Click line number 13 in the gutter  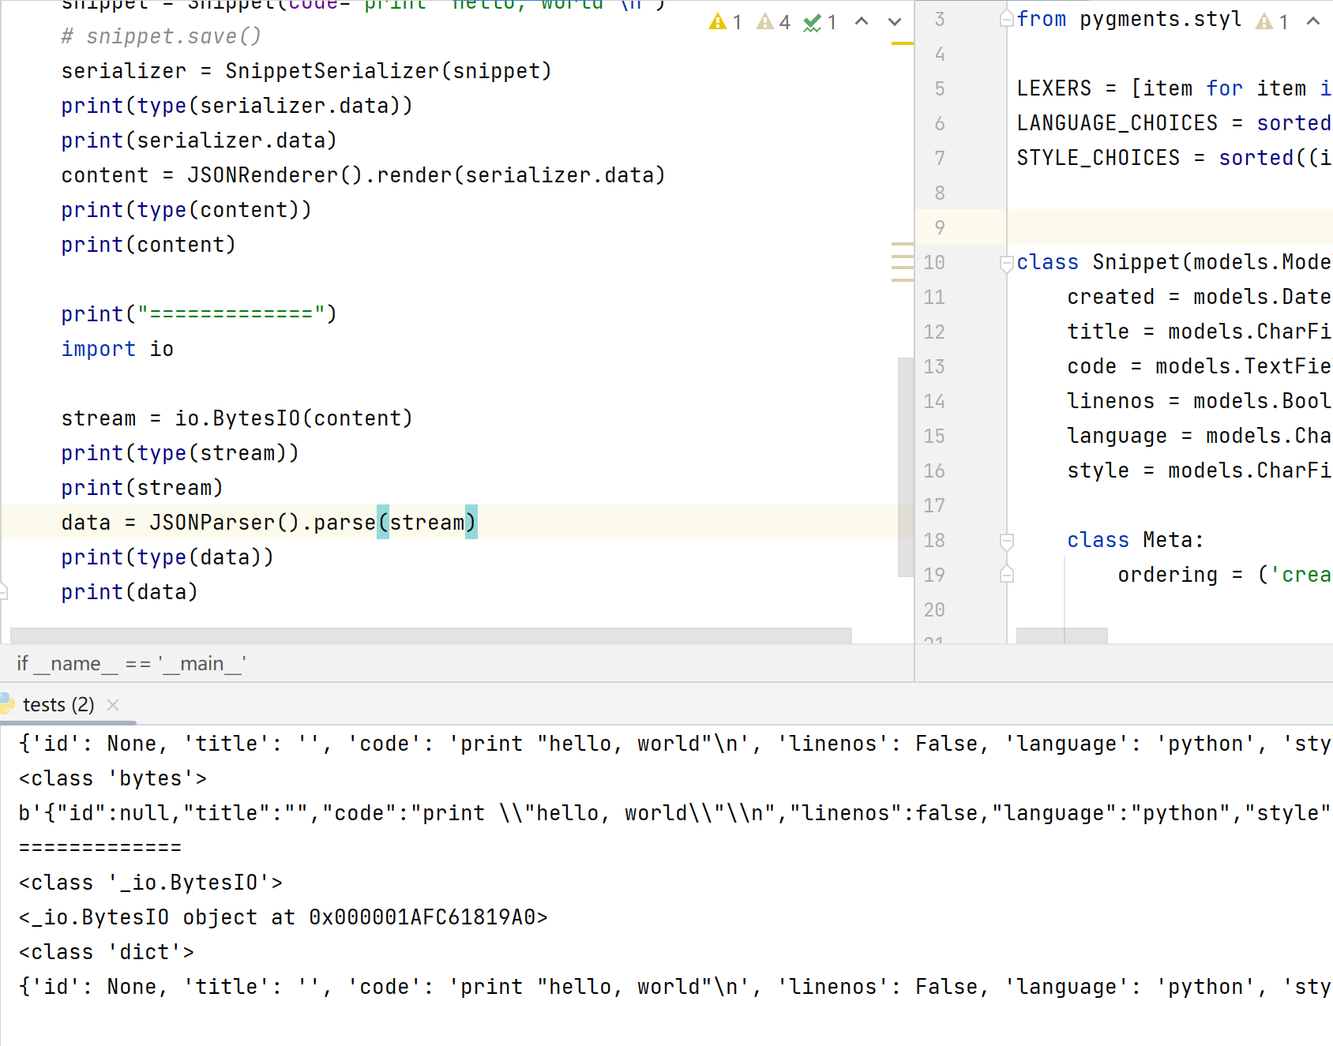(x=934, y=367)
